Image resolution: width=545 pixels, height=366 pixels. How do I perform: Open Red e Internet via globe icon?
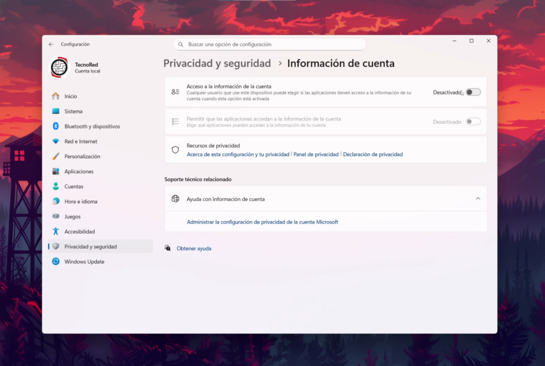(x=57, y=141)
